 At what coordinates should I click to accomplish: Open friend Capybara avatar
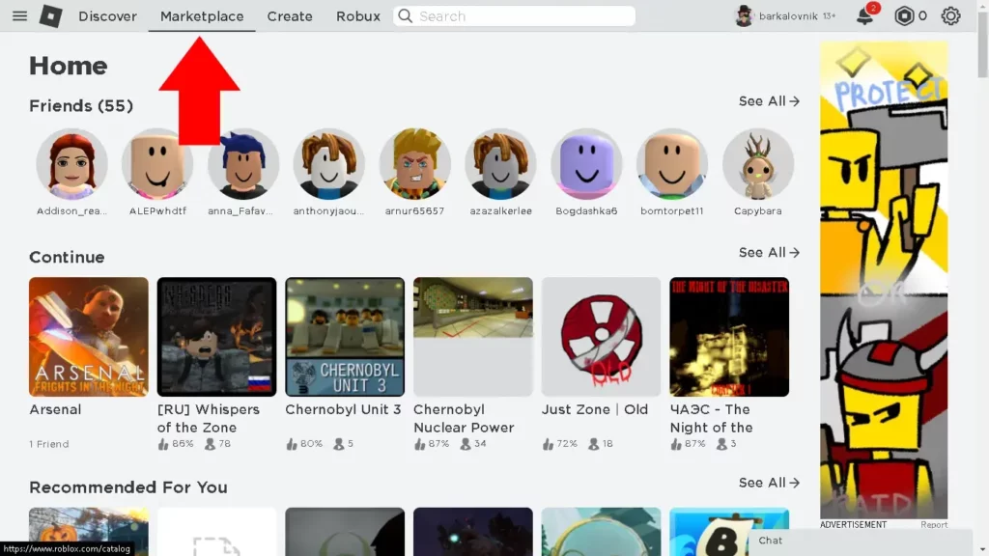(x=758, y=164)
